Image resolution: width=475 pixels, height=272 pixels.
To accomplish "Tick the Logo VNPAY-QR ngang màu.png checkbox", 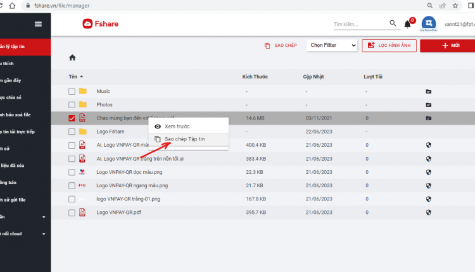I will pos(72,185).
